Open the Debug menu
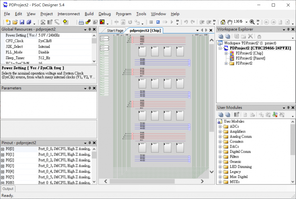296x199 pixels. [x=105, y=14]
